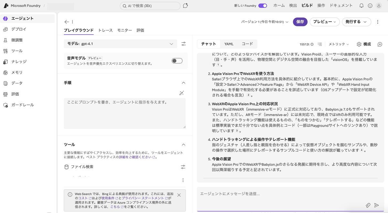Open the "こちら" link in the banner
This screenshot has width=388, height=213.
click(x=117, y=207)
